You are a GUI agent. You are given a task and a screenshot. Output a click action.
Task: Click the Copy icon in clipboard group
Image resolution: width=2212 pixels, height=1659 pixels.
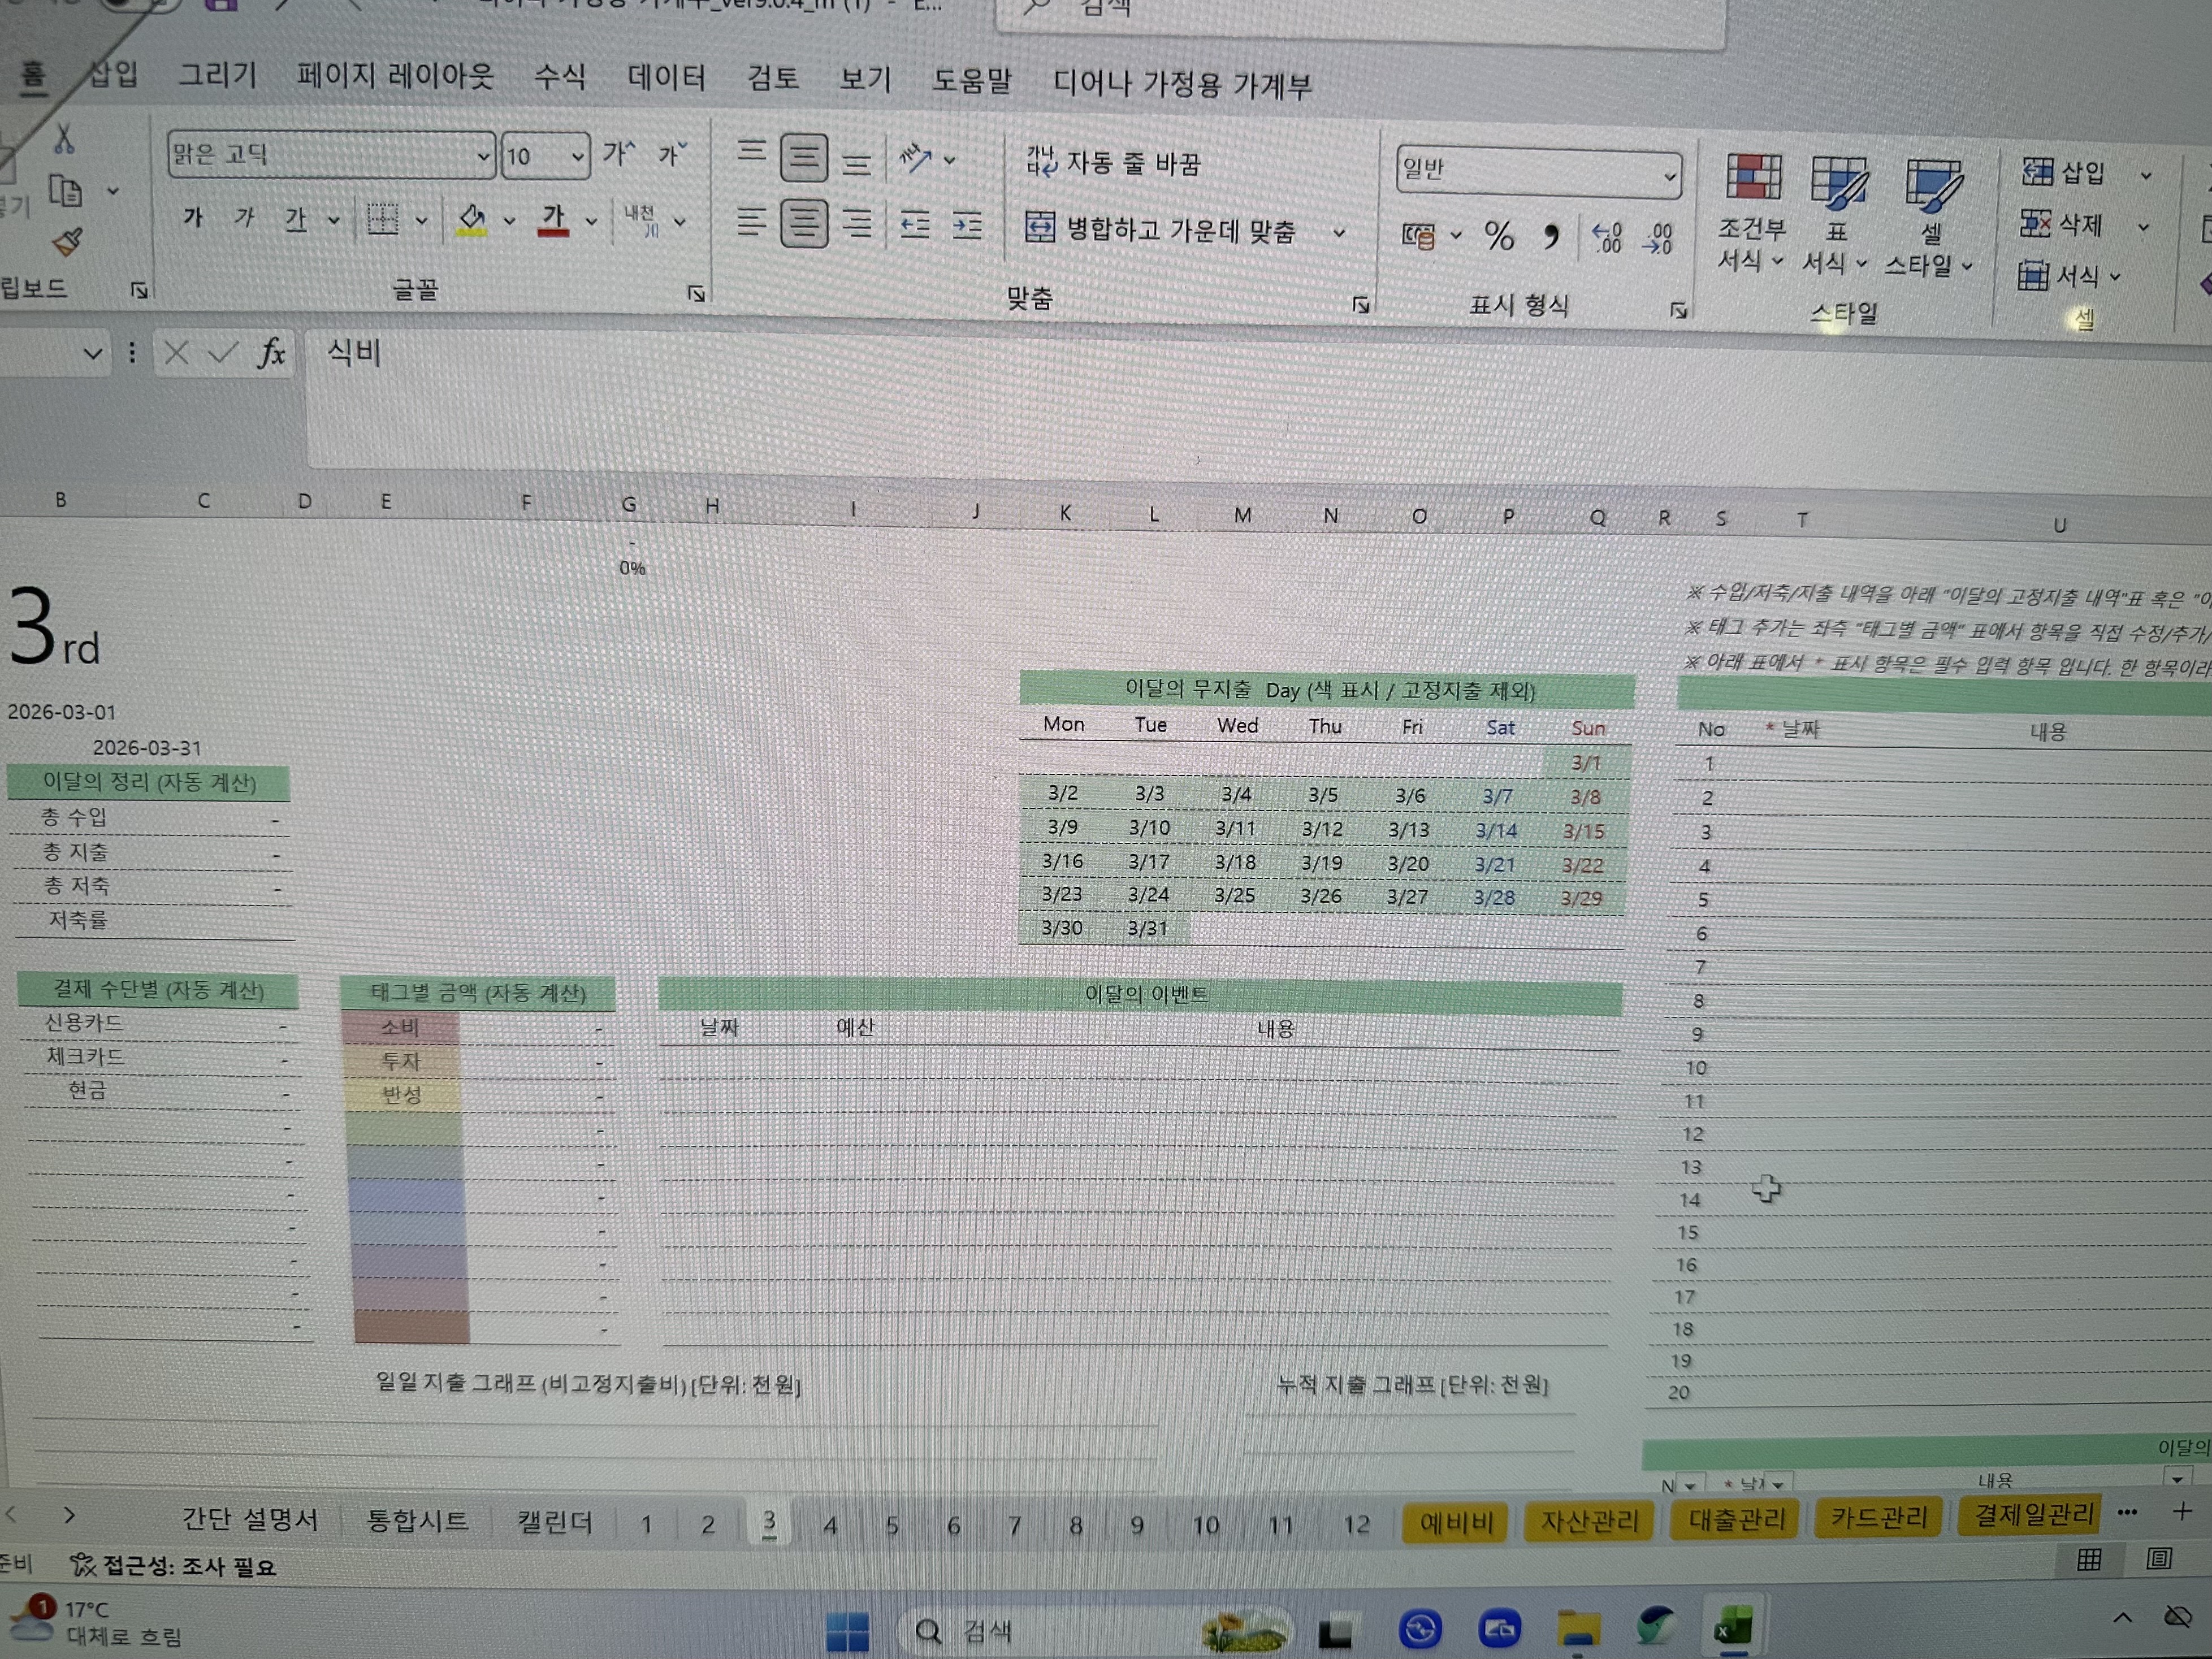(x=66, y=190)
